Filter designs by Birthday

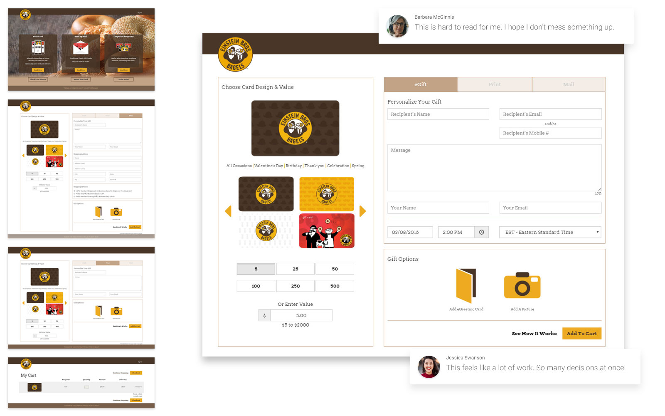tap(294, 166)
